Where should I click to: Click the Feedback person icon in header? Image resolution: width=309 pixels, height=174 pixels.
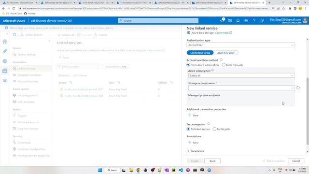coord(262,20)
